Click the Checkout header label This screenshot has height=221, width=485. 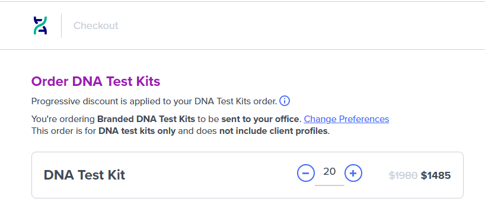tap(96, 25)
